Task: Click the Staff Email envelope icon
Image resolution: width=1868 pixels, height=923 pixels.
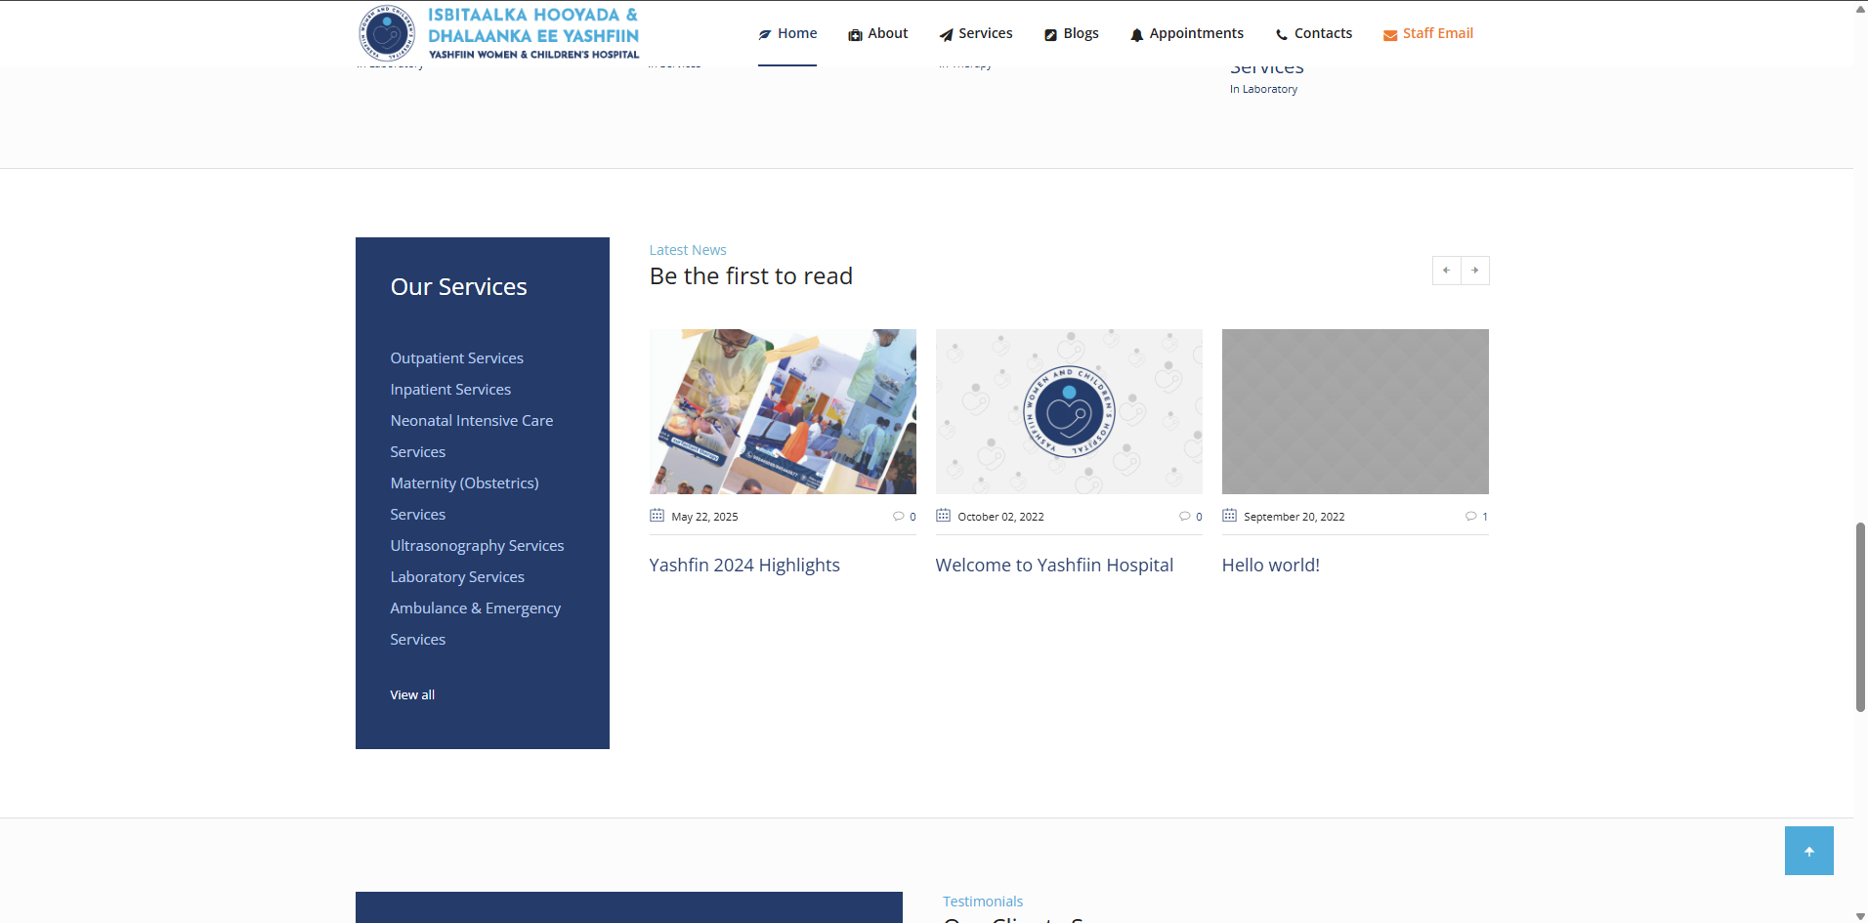Action: coord(1389,35)
